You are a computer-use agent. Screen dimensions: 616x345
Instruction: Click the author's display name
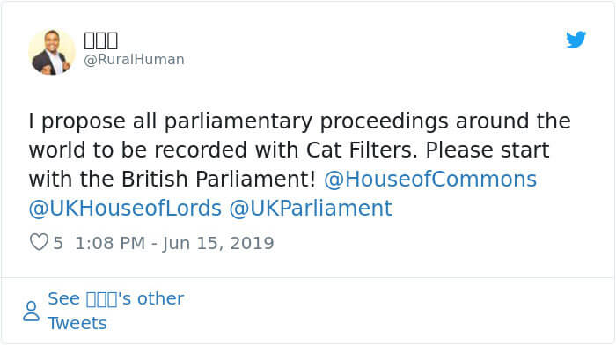[101, 40]
